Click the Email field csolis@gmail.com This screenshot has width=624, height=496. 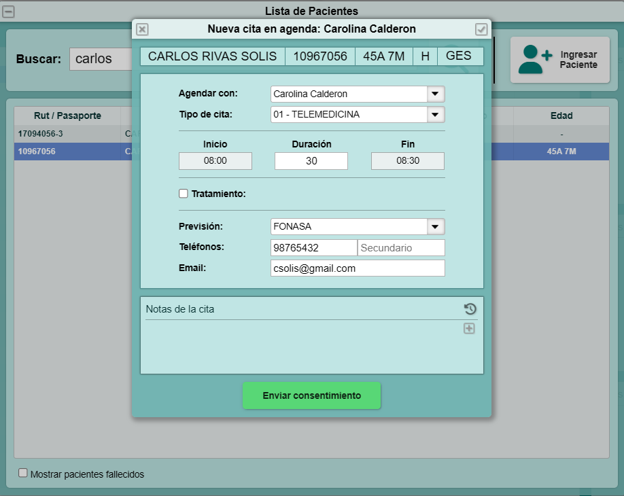358,268
